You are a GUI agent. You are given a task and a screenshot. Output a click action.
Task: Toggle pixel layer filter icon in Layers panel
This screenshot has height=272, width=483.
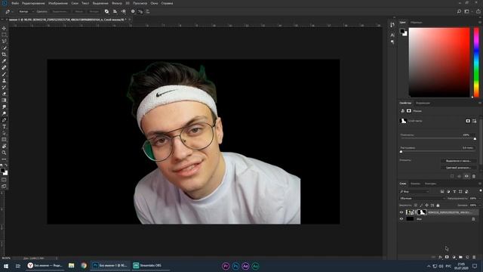pos(442,191)
